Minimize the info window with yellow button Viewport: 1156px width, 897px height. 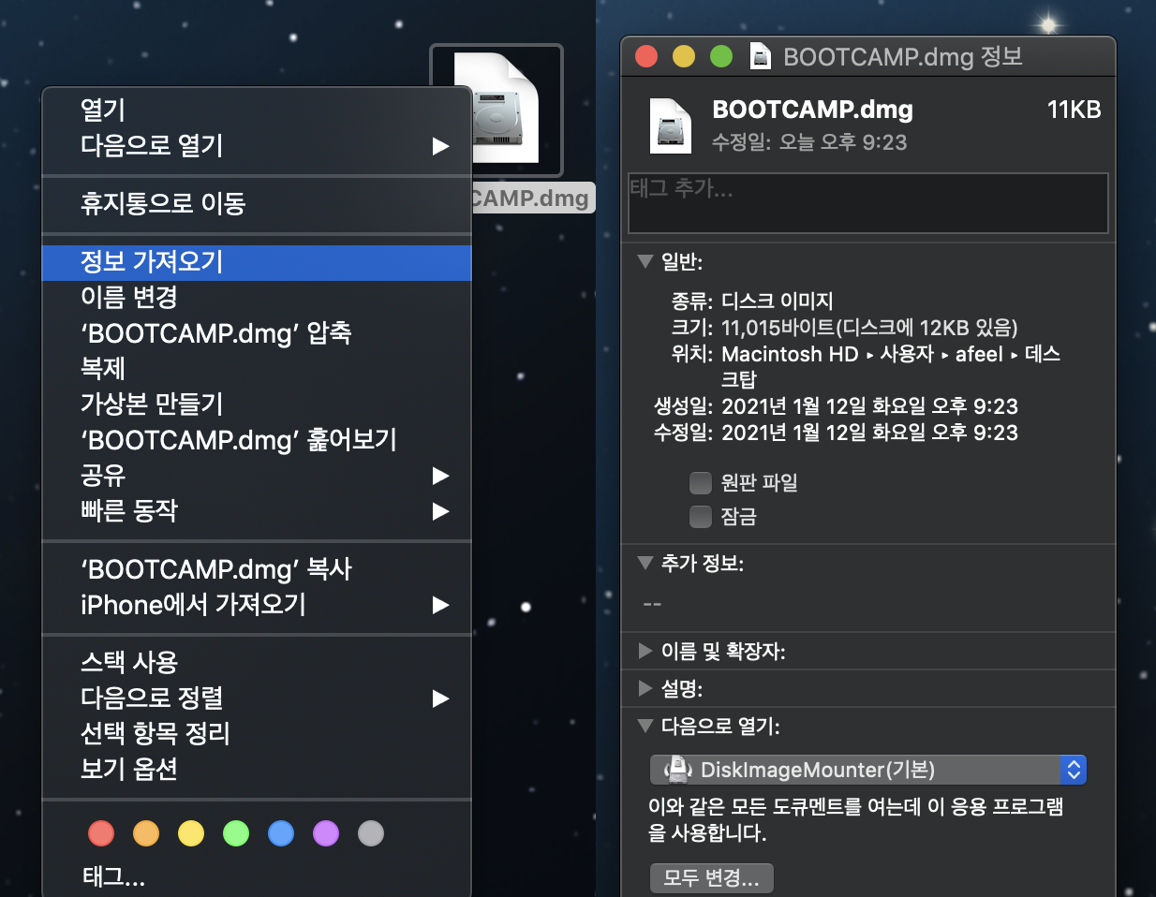tap(684, 57)
